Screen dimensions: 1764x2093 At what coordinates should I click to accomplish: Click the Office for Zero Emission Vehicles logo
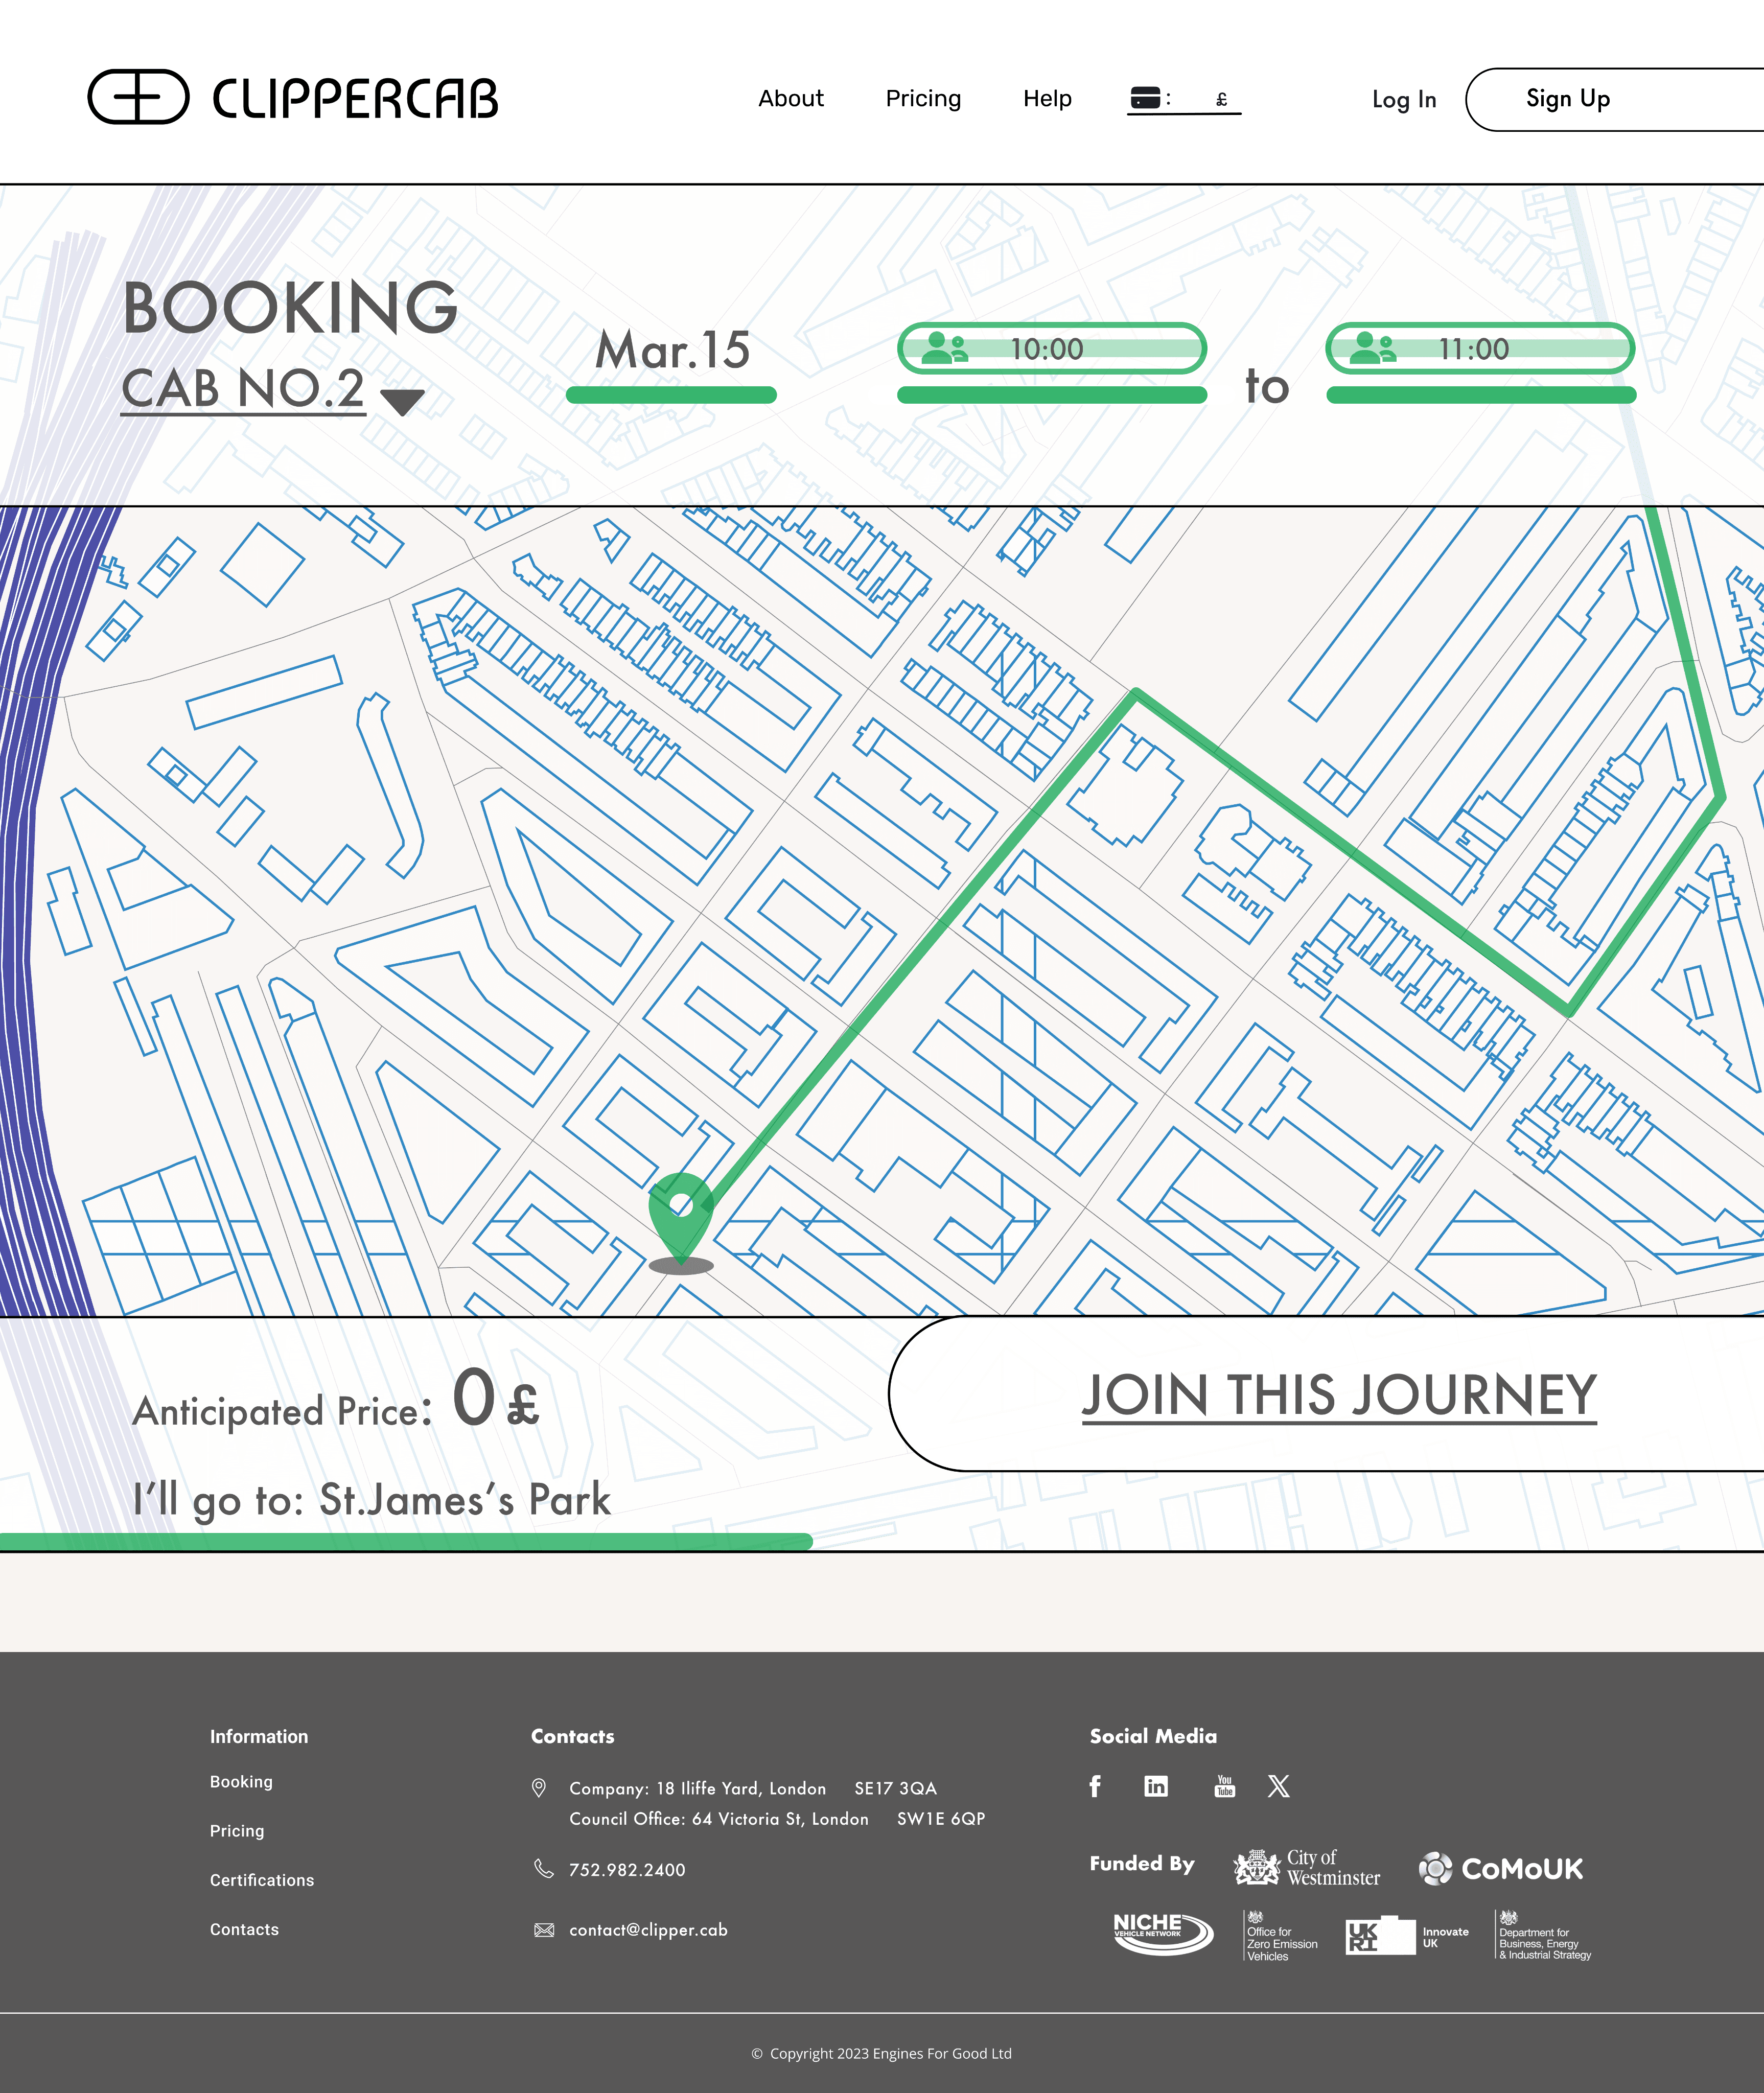1281,1936
